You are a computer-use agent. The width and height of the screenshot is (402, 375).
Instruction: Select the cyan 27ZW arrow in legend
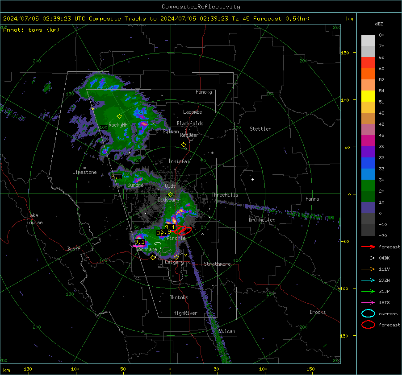[x=368, y=280]
